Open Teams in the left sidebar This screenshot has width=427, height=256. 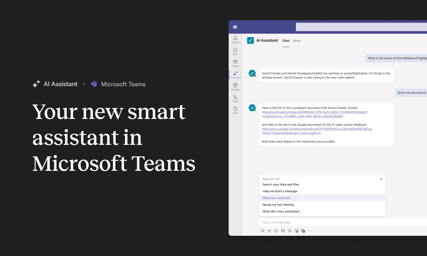(235, 63)
